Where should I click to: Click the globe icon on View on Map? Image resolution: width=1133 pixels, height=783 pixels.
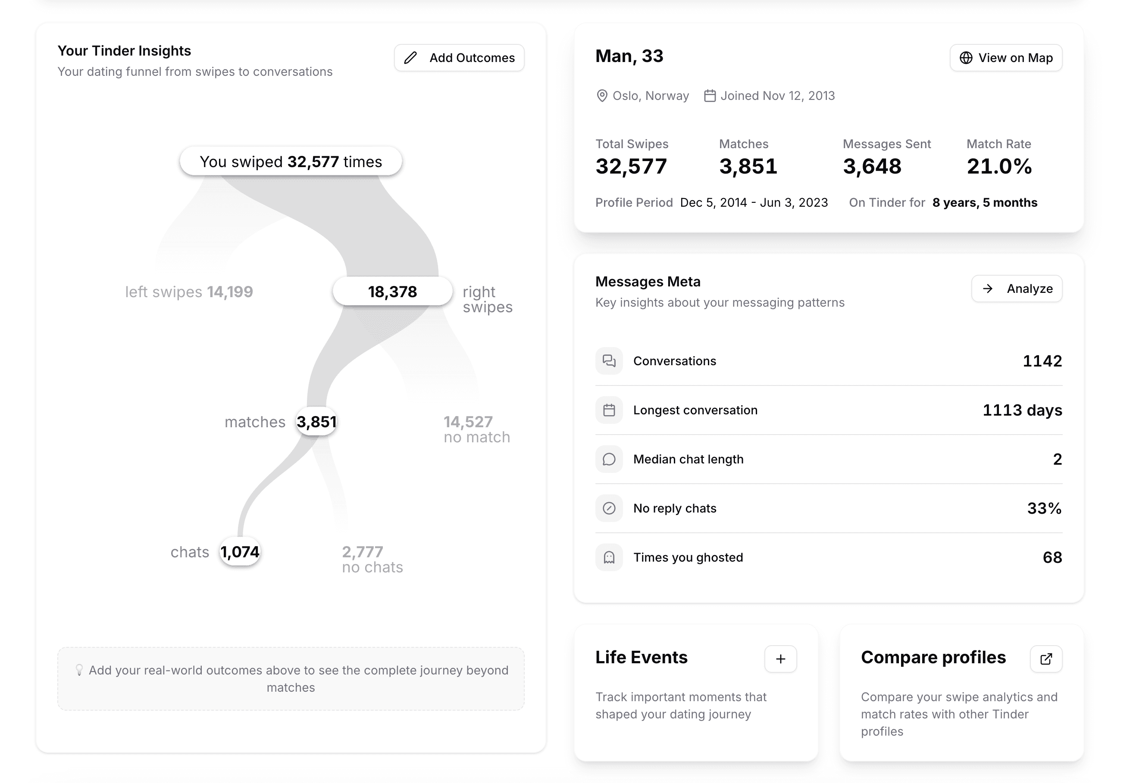966,57
